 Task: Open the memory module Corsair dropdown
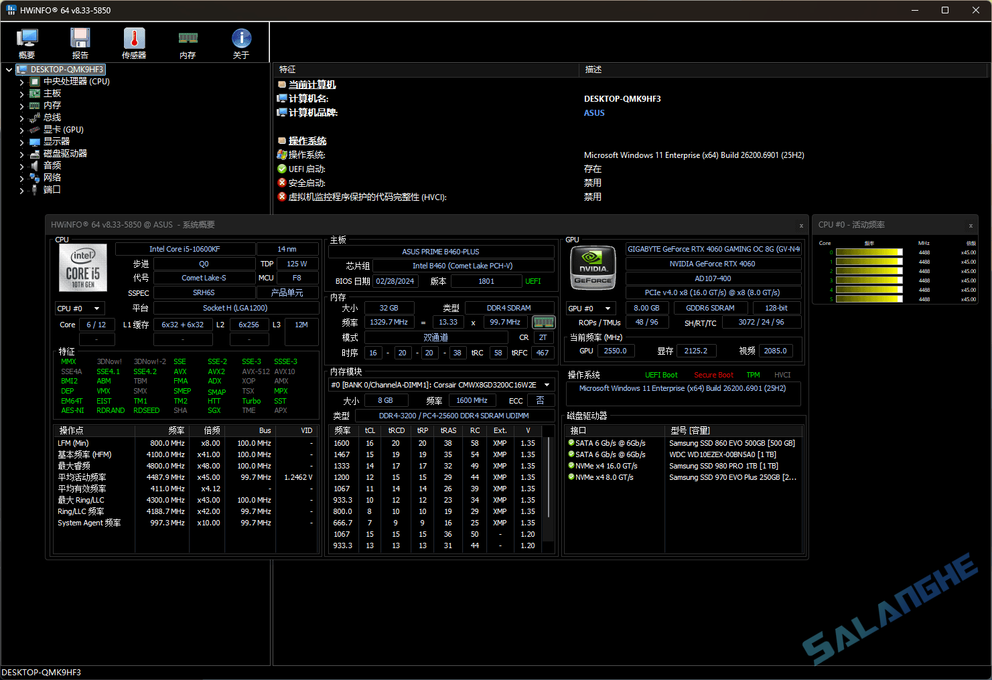(547, 385)
